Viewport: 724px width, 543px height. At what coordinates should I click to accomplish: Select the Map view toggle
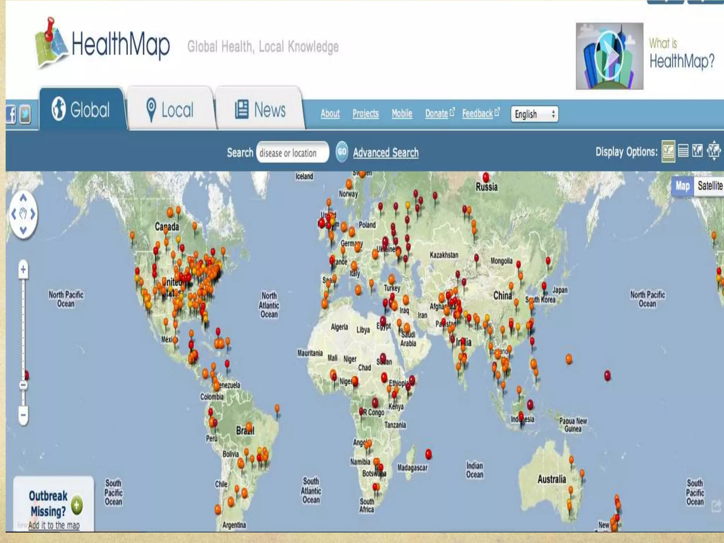[682, 186]
